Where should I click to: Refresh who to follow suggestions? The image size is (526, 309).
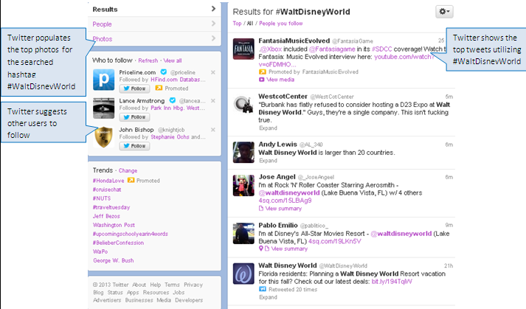pos(148,60)
